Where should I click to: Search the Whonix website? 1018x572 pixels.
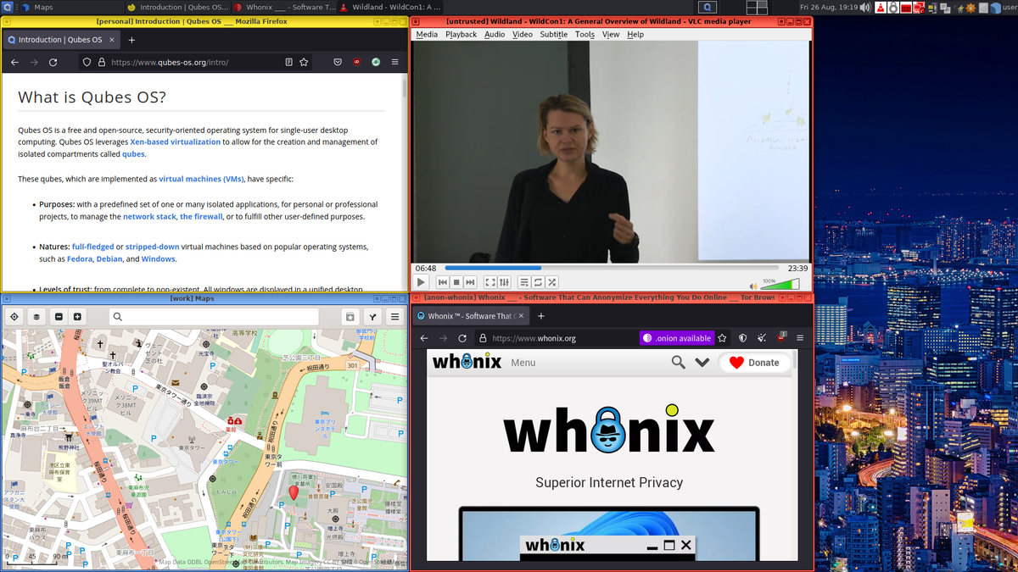[678, 363]
